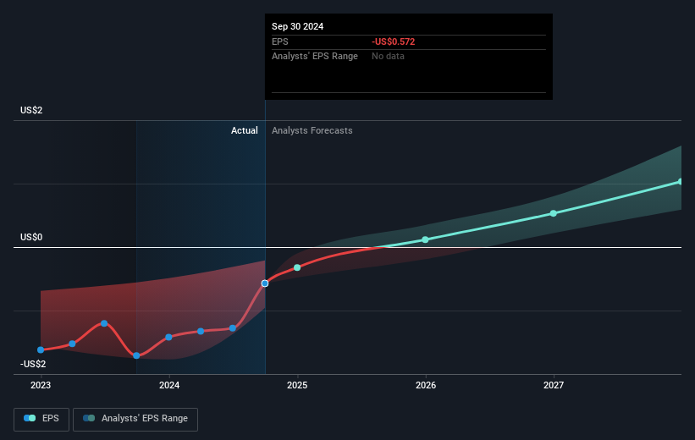Click the Sep 30 2024 tooltip date
This screenshot has width=695, height=440.
click(297, 26)
